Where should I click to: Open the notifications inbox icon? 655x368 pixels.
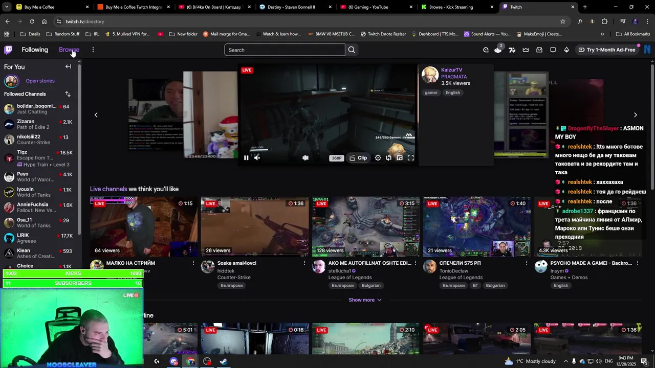[x=539, y=50]
